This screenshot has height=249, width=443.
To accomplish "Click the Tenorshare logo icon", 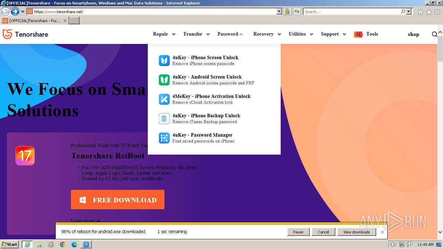I will click(x=7, y=34).
